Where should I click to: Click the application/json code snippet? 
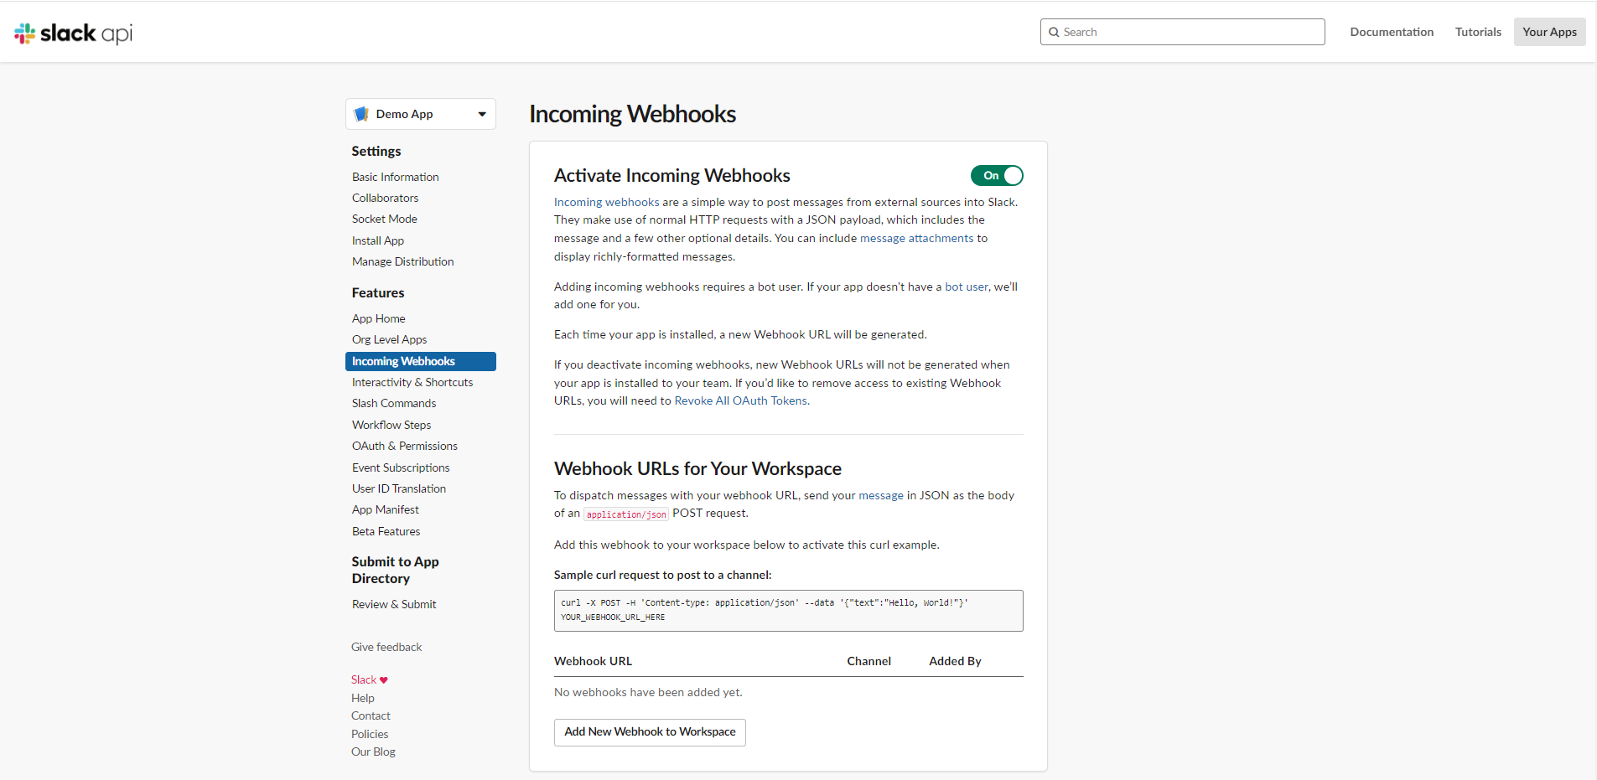tap(626, 514)
